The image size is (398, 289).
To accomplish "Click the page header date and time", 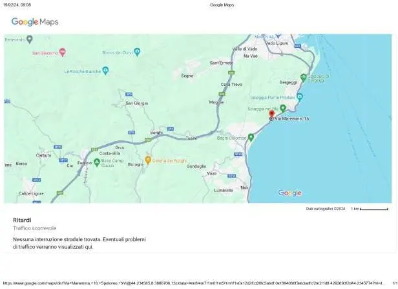I will click(x=17, y=5).
